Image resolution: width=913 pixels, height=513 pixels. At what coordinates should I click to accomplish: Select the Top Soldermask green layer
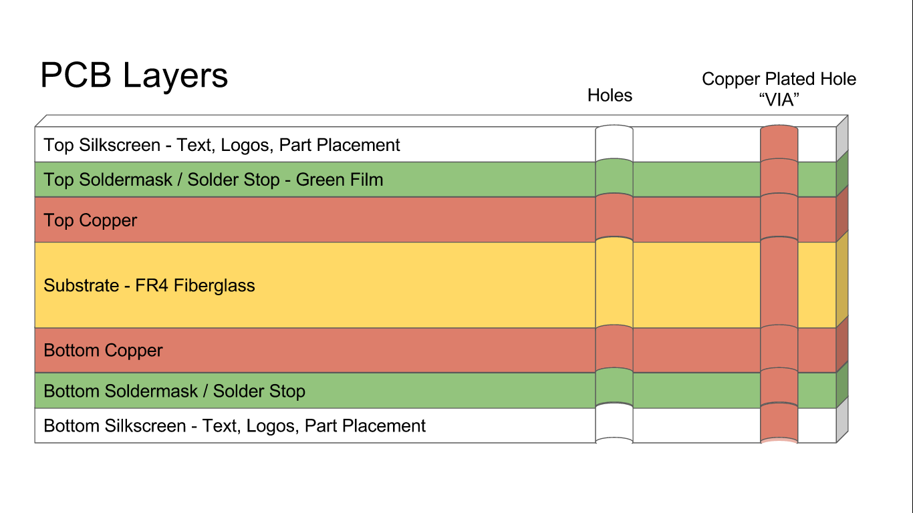[214, 180]
